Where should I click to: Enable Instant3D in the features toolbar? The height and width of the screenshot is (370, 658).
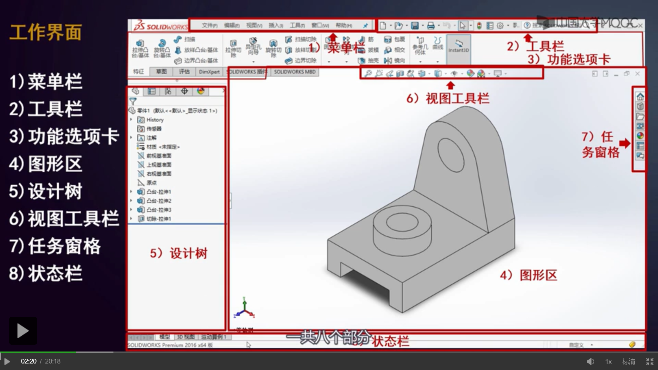click(x=459, y=48)
